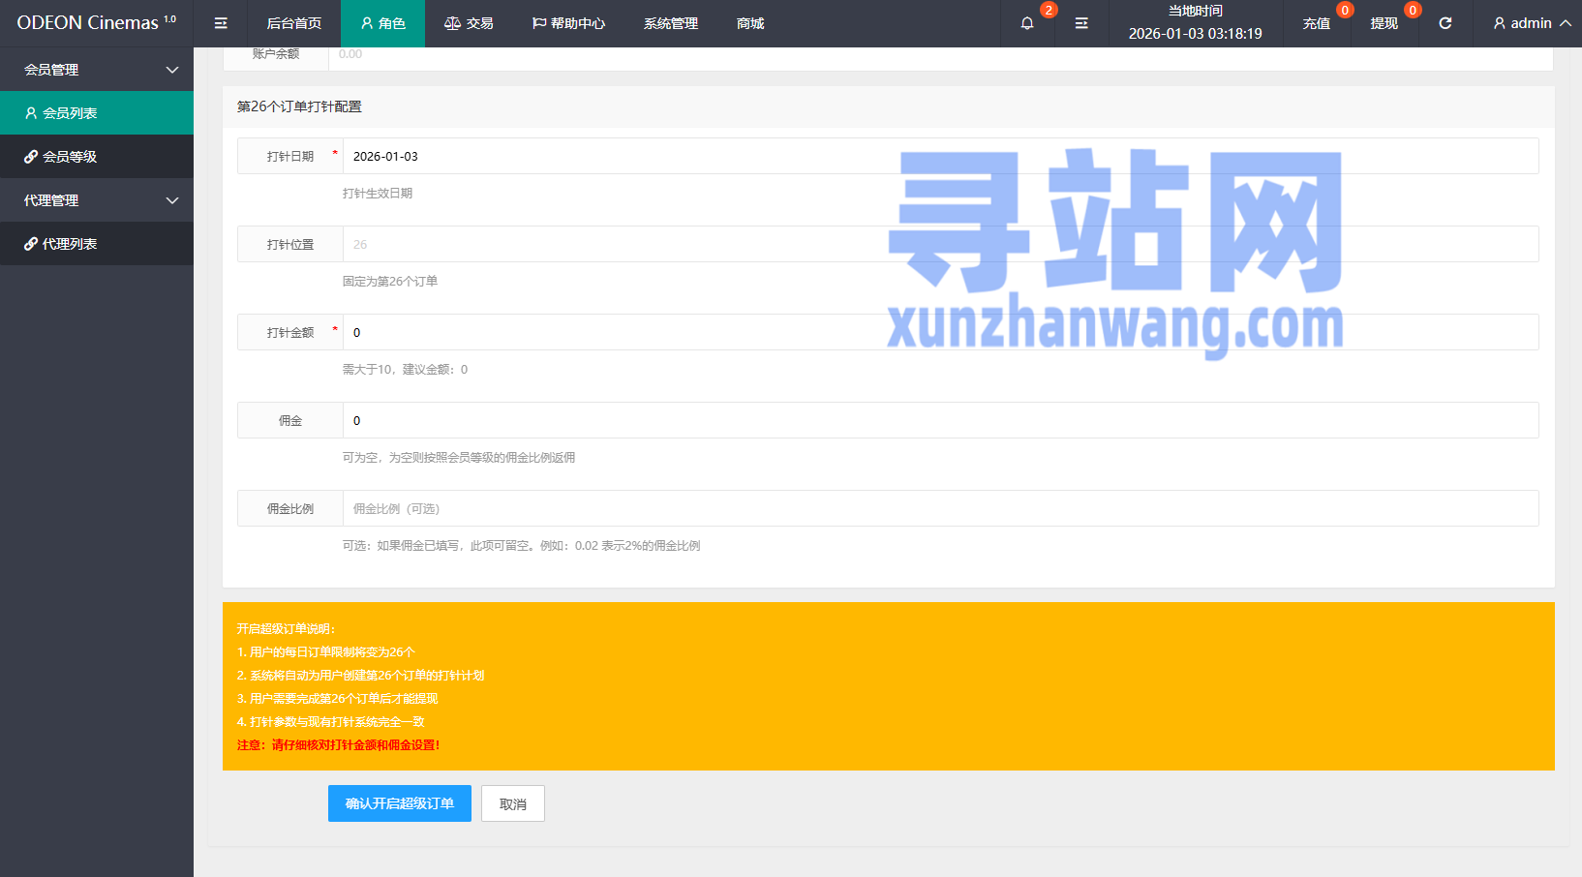
Task: Go to 系统管理 top menu
Action: click(x=670, y=23)
